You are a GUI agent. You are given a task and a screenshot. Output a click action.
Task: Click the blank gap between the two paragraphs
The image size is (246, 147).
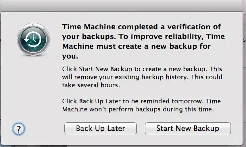point(142,93)
